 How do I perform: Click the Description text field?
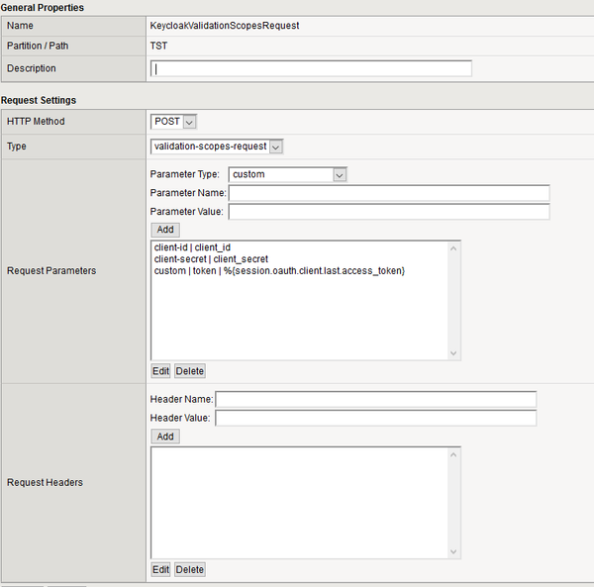click(x=311, y=69)
